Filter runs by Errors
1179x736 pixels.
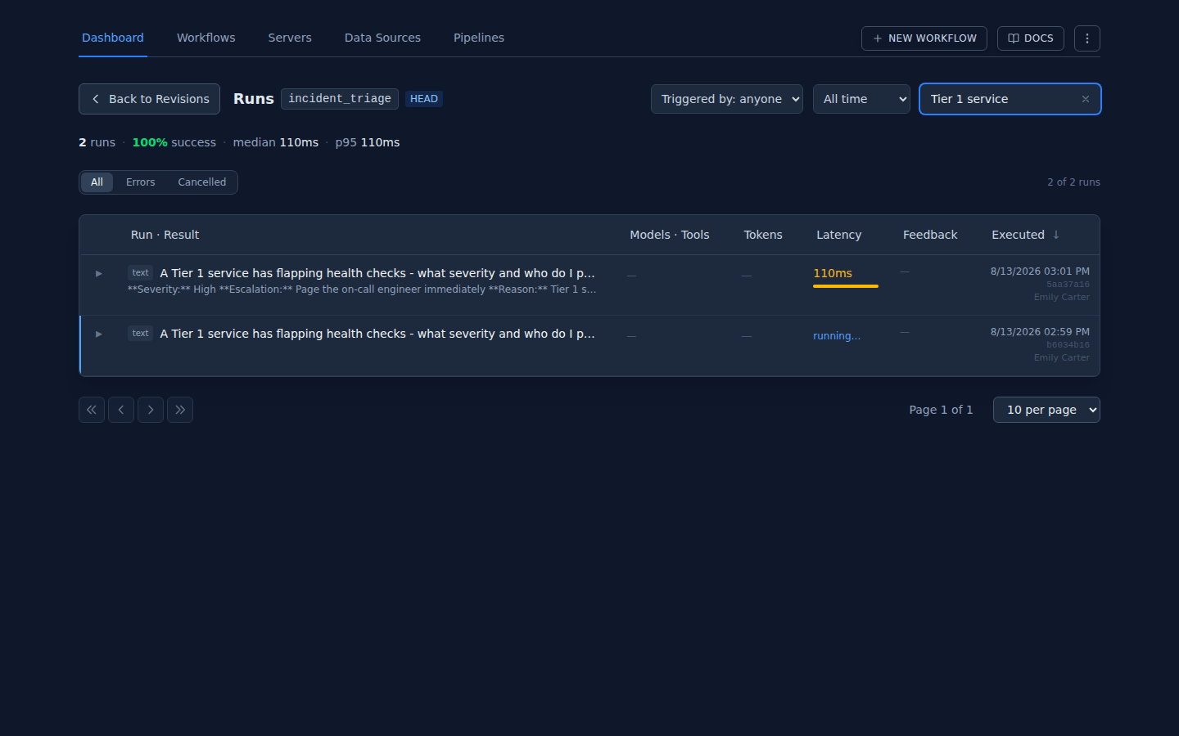point(140,182)
